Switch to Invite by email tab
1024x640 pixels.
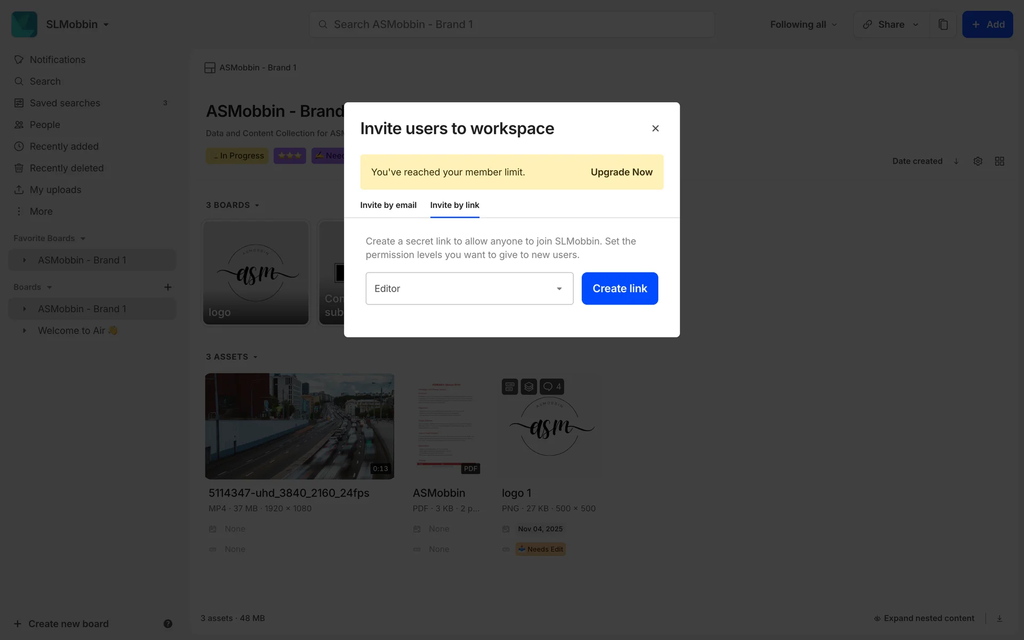(388, 205)
